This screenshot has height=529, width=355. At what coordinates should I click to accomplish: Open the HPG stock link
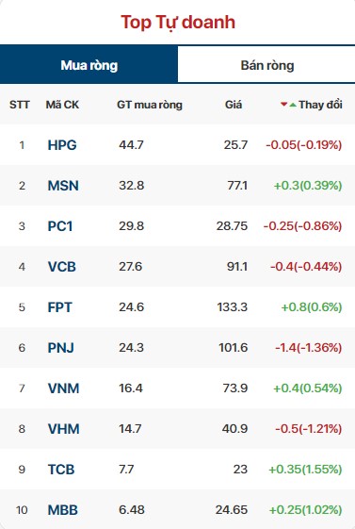[x=62, y=145]
